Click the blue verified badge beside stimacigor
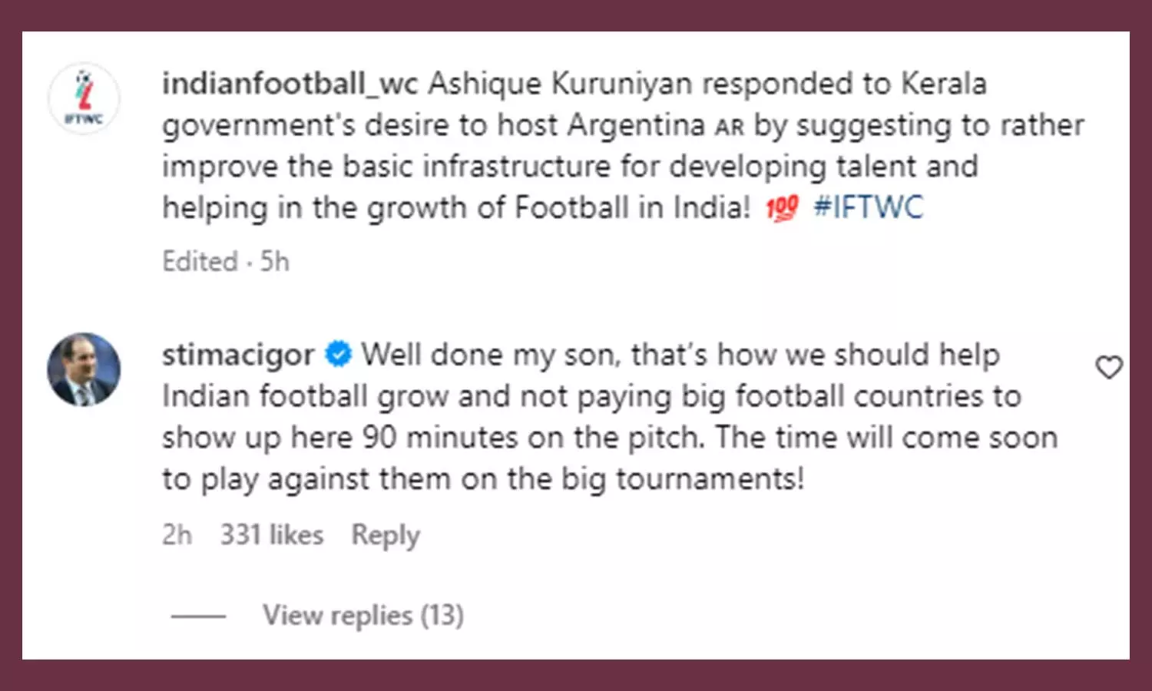The height and width of the screenshot is (691, 1152). point(338,355)
